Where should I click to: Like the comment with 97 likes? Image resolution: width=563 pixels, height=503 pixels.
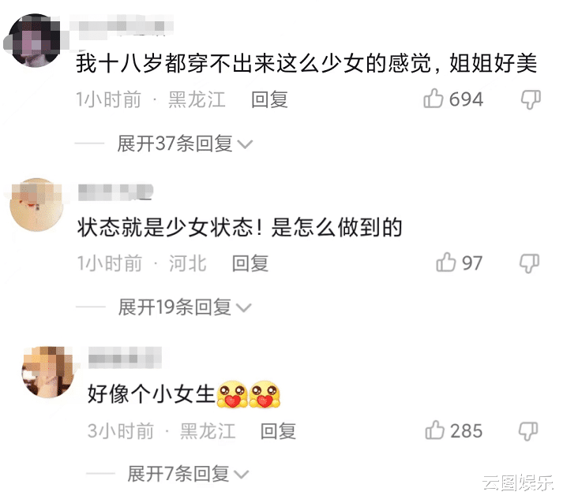(x=445, y=263)
